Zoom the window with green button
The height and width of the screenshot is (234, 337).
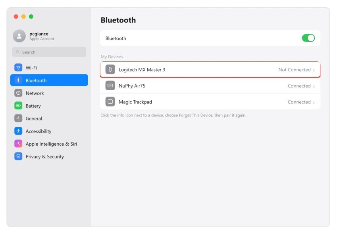(31, 17)
